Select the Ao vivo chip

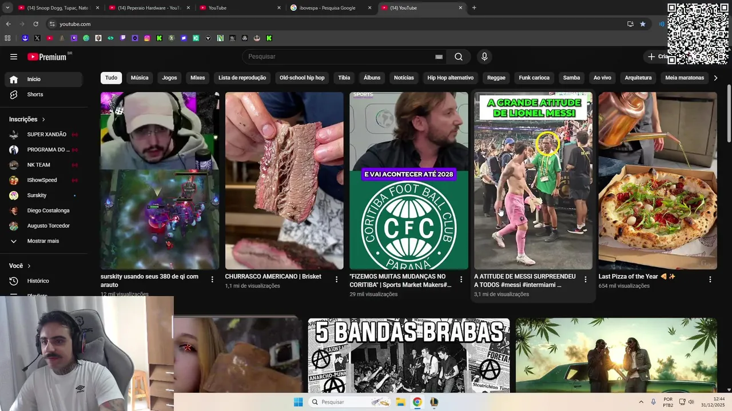click(602, 78)
